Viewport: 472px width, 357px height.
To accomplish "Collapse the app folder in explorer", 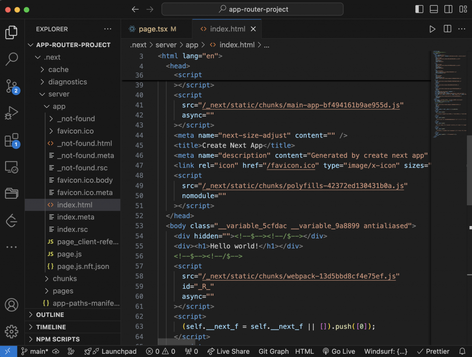I will tap(72, 107).
